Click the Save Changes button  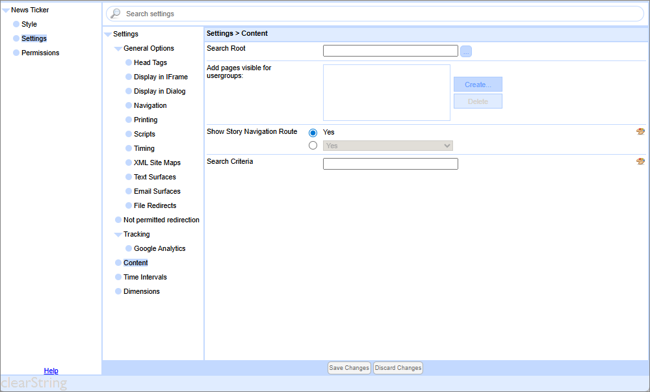click(x=349, y=368)
